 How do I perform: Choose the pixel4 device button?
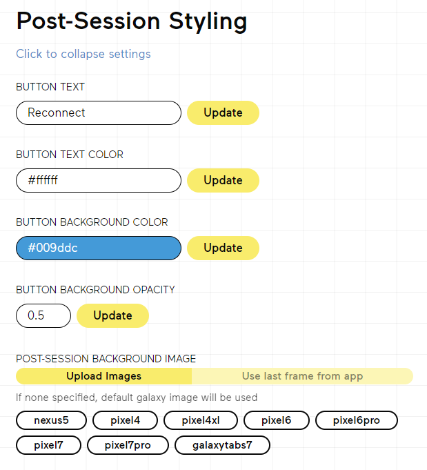pyautogui.click(x=125, y=420)
